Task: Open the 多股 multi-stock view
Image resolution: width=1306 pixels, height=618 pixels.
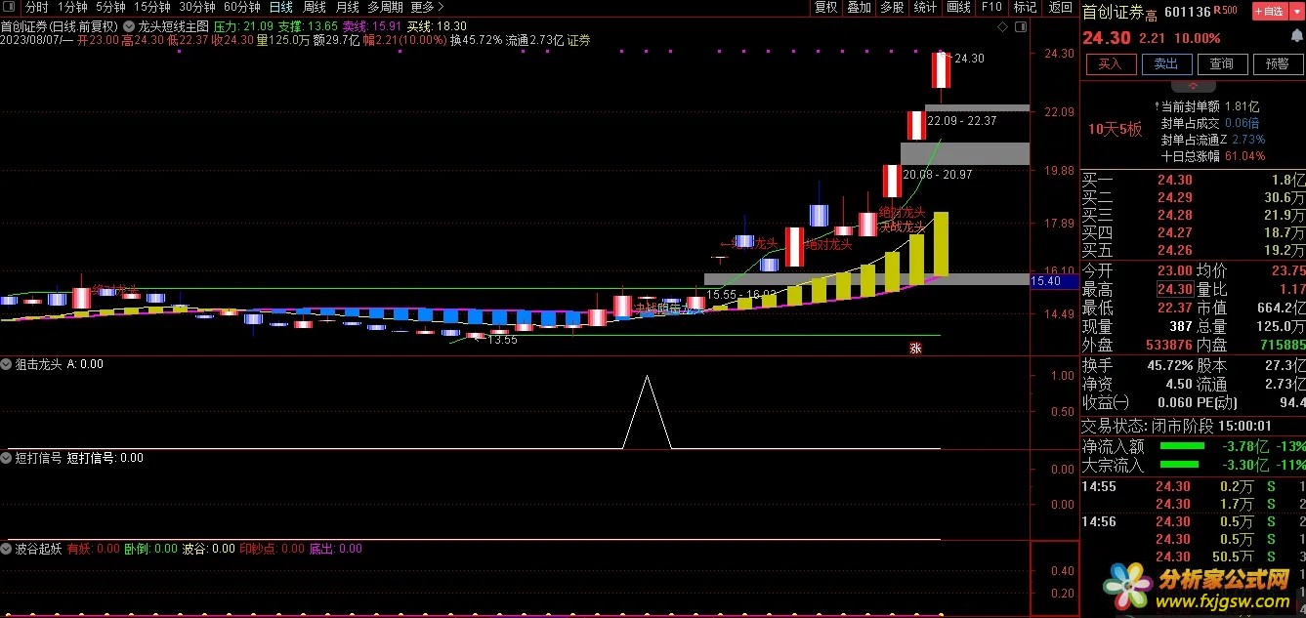Action: click(892, 7)
